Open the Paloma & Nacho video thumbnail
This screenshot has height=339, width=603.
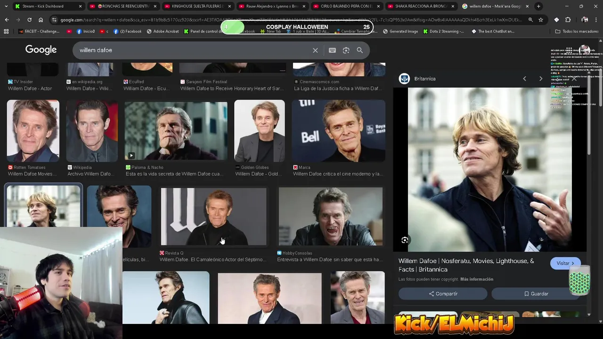click(176, 131)
